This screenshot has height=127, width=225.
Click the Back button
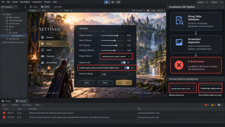(x=124, y=83)
